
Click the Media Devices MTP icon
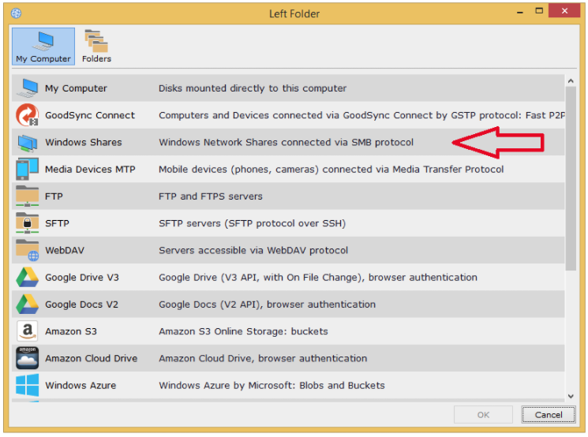(27, 170)
